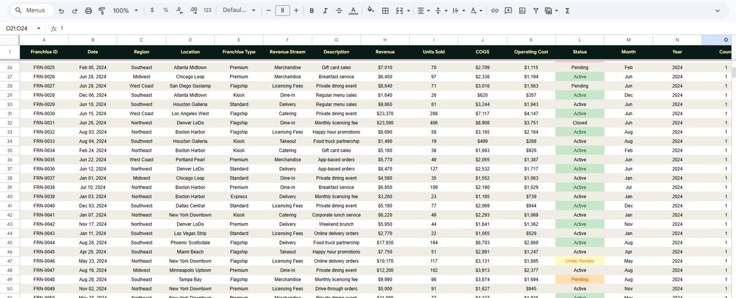Viewport: 736px width, 298px height.
Task: Open the name box range dropdown arrow
Action: (x=39, y=28)
